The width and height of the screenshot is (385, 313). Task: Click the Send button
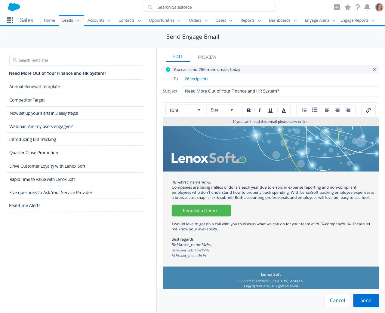(366, 300)
